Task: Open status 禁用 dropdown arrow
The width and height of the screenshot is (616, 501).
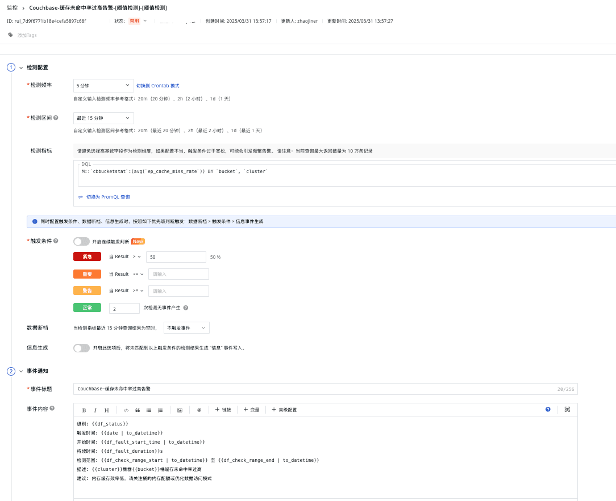Action: (145, 21)
